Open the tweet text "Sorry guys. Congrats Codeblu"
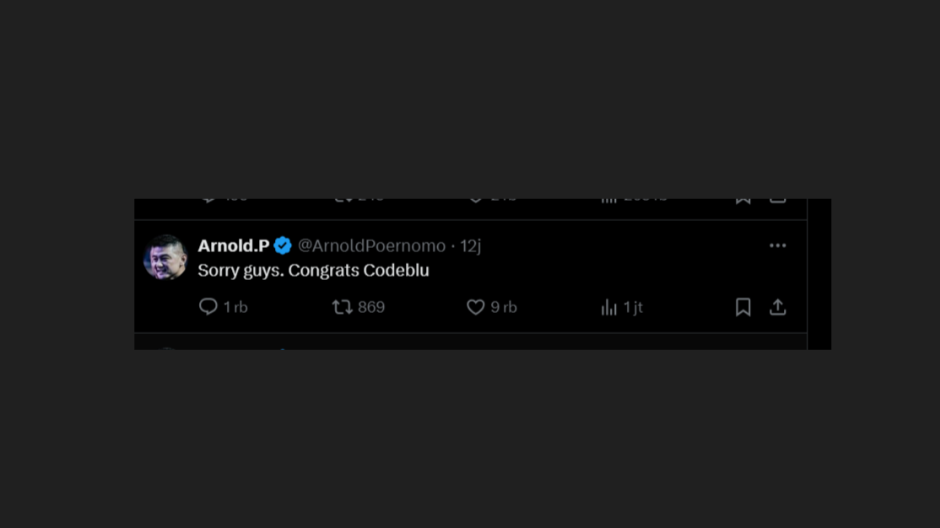Image resolution: width=940 pixels, height=528 pixels. click(313, 271)
